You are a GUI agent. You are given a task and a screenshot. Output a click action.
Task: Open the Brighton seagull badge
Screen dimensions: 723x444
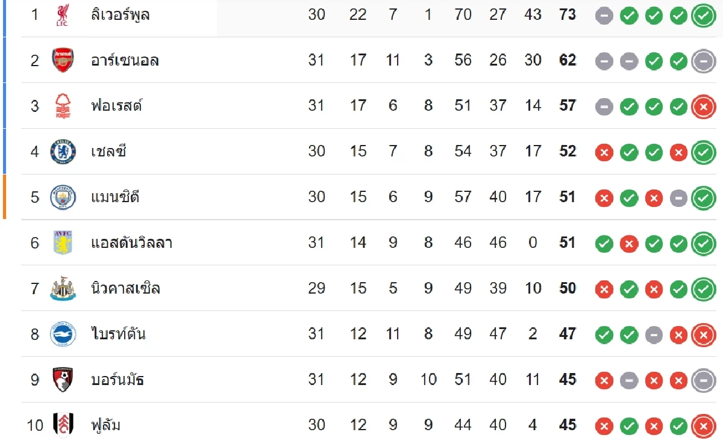(63, 334)
